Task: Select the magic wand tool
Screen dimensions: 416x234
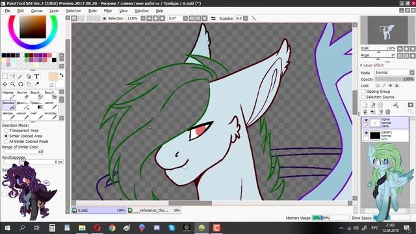Action: 20,77
